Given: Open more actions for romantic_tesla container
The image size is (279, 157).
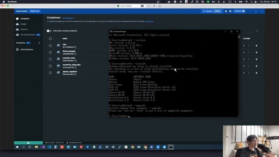Looking at the screenshot, I should pos(248,59).
